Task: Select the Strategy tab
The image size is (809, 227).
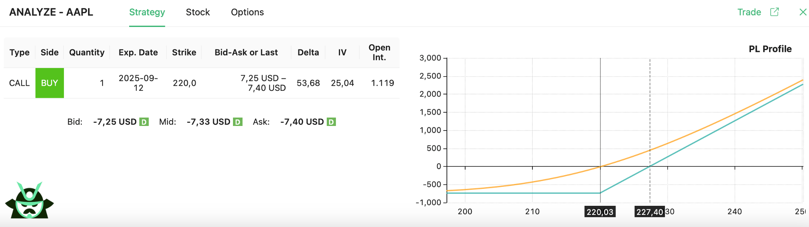Action: 147,12
